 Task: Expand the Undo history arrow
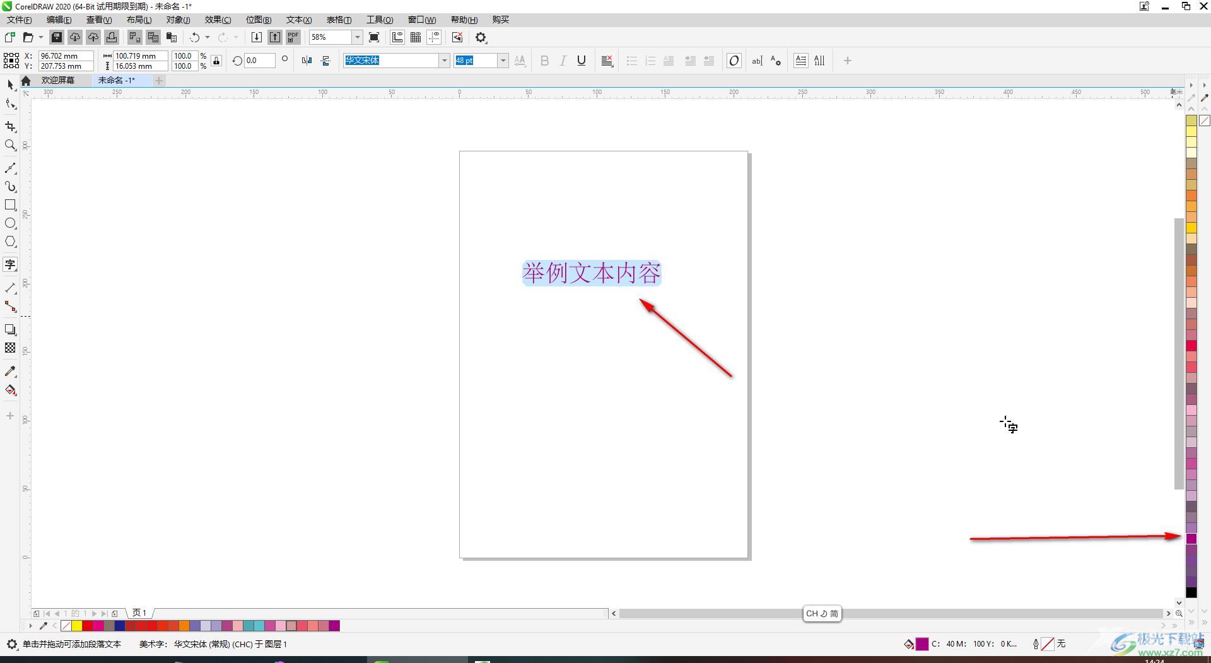coord(208,37)
